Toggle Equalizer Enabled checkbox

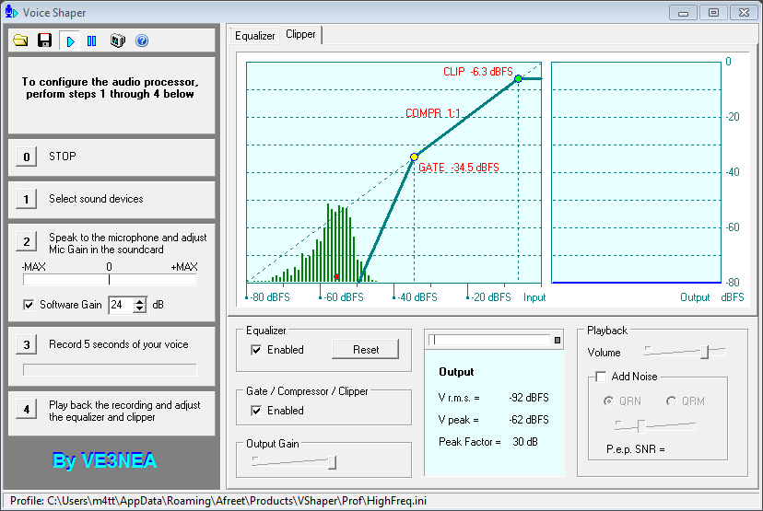tap(256, 350)
